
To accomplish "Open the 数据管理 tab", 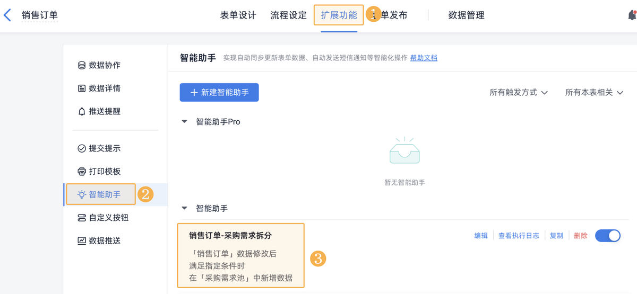I will point(466,15).
